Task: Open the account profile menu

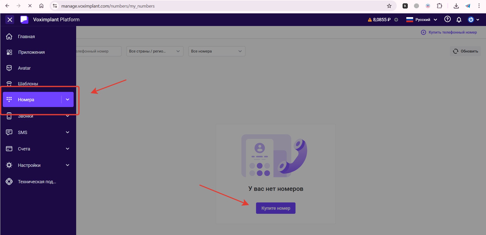Action: 473,20
